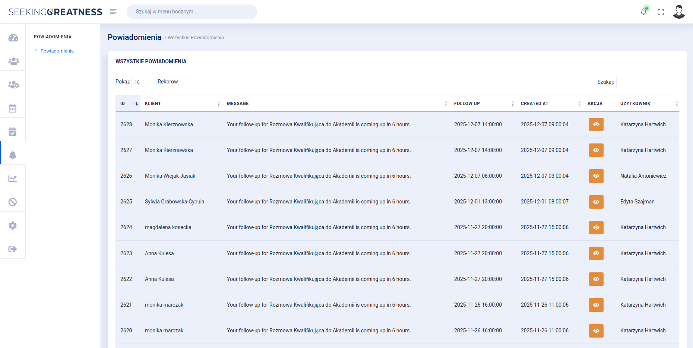The height and width of the screenshot is (348, 693).
Task: Open Sylwia Grabowska-Cybula notification with eye button
Action: (596, 202)
